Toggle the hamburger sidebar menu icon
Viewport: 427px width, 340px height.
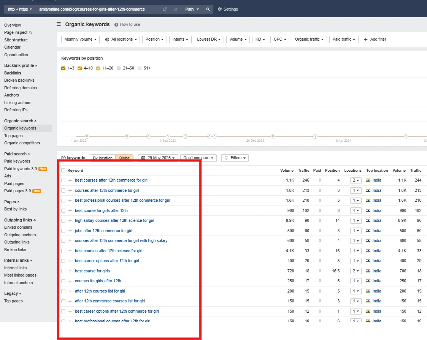point(59,24)
